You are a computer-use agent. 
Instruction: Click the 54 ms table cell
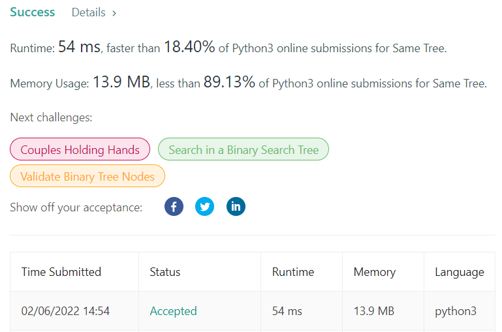[287, 311]
